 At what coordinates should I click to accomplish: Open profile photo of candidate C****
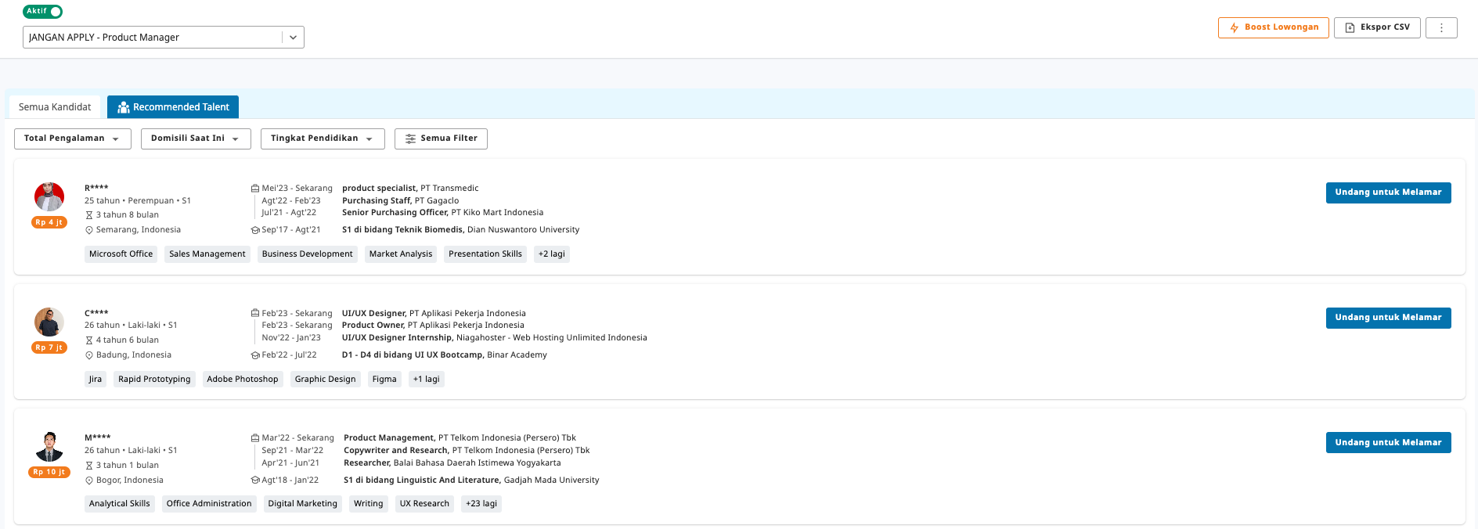click(49, 322)
